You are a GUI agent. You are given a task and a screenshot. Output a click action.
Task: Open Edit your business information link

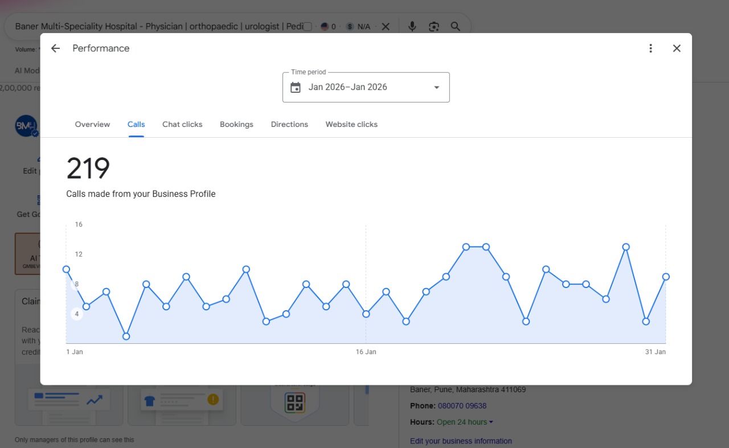(x=461, y=441)
